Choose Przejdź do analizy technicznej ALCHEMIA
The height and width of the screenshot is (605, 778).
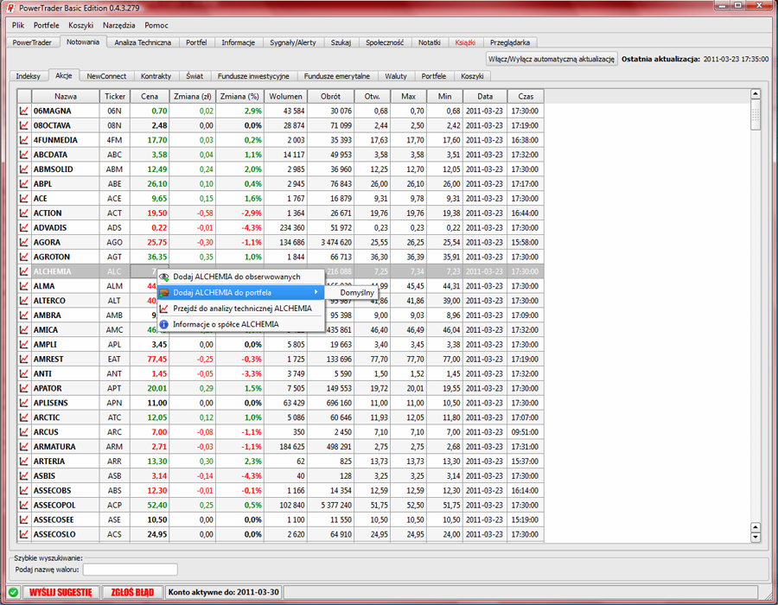(241, 309)
